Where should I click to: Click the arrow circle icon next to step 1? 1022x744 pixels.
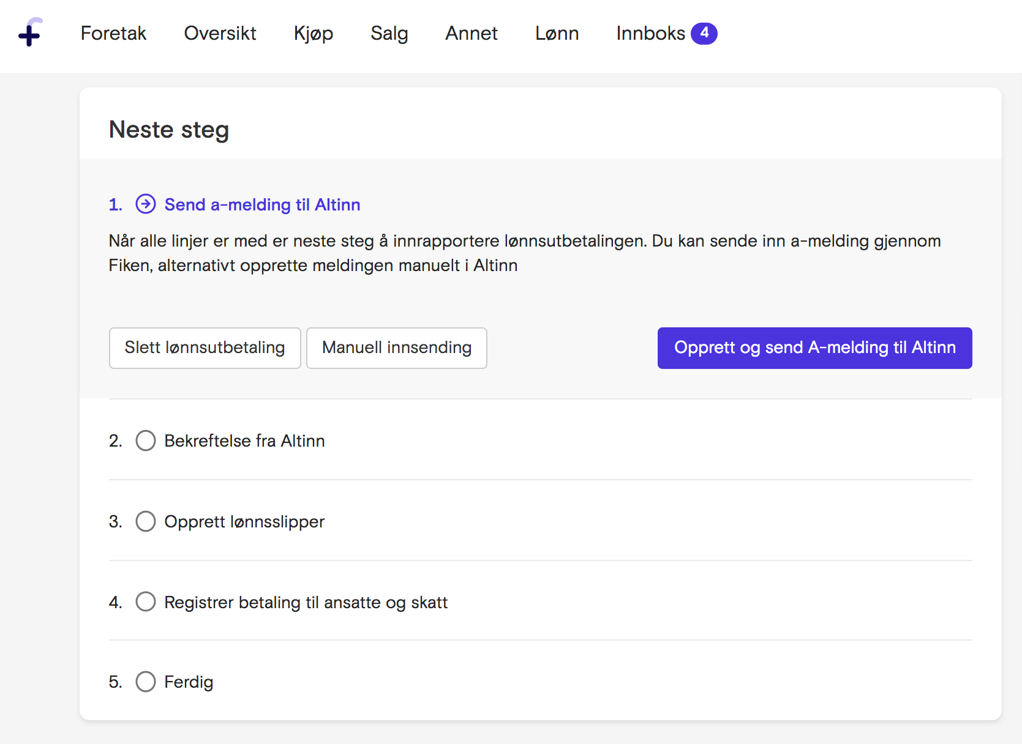tap(146, 204)
